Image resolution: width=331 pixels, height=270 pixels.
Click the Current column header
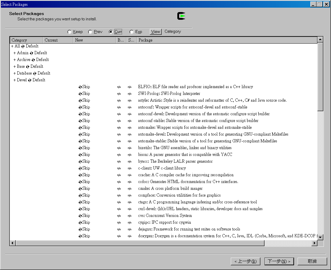click(x=58, y=40)
